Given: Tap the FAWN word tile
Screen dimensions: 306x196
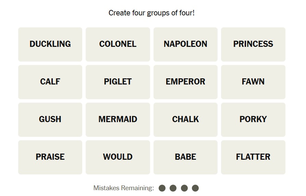Looking at the screenshot, I should click(253, 82).
